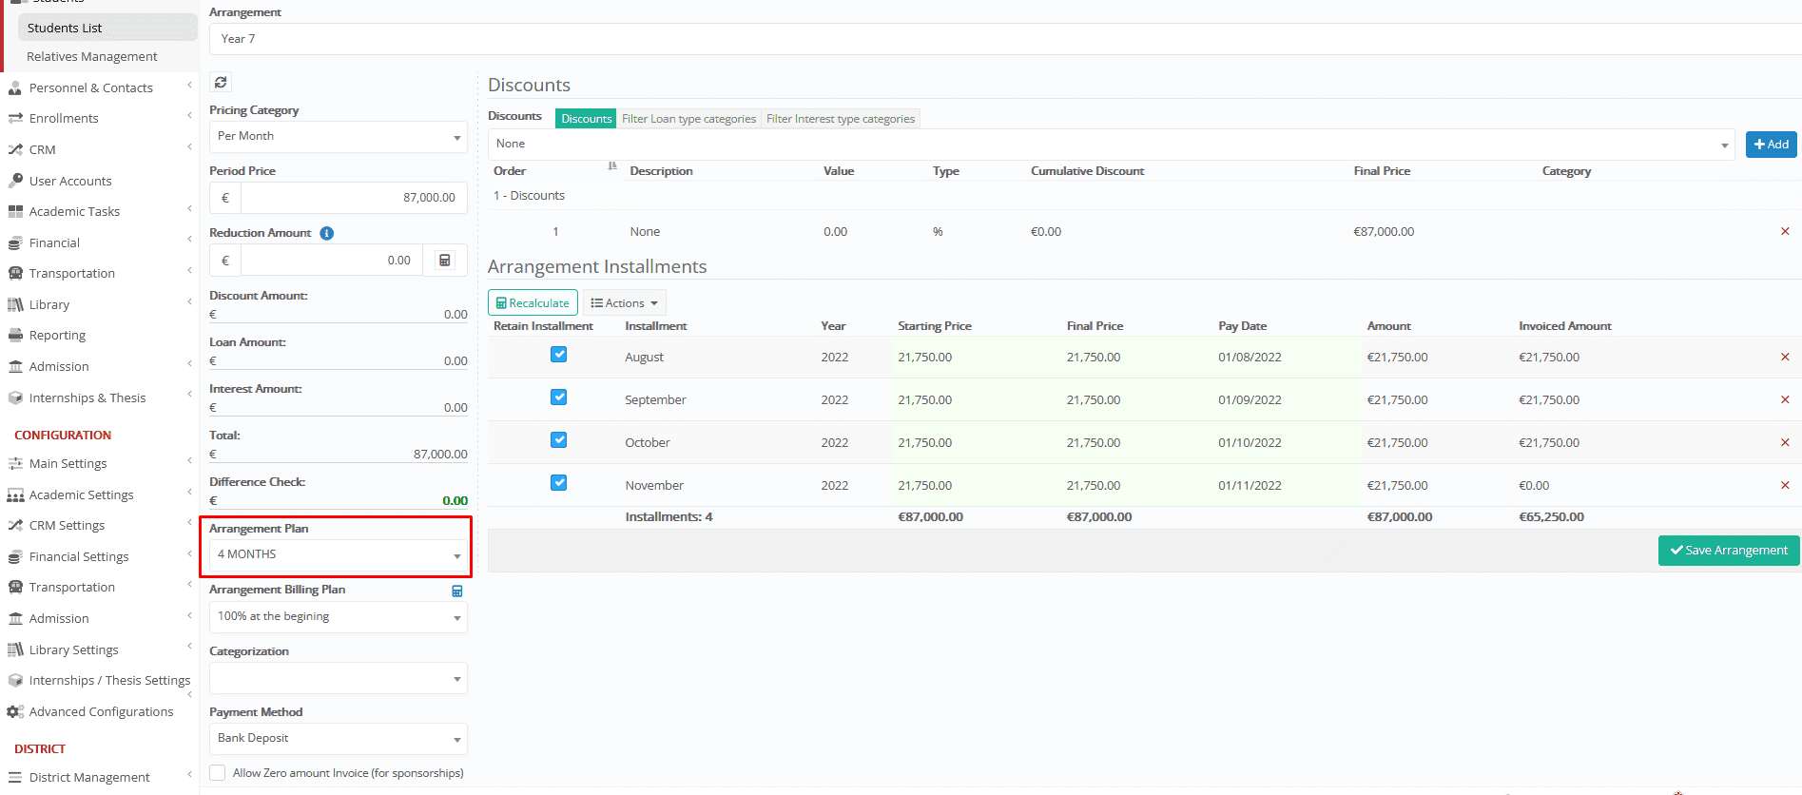This screenshot has height=795, width=1802.
Task: Click the Library books icon
Action: pyautogui.click(x=15, y=304)
